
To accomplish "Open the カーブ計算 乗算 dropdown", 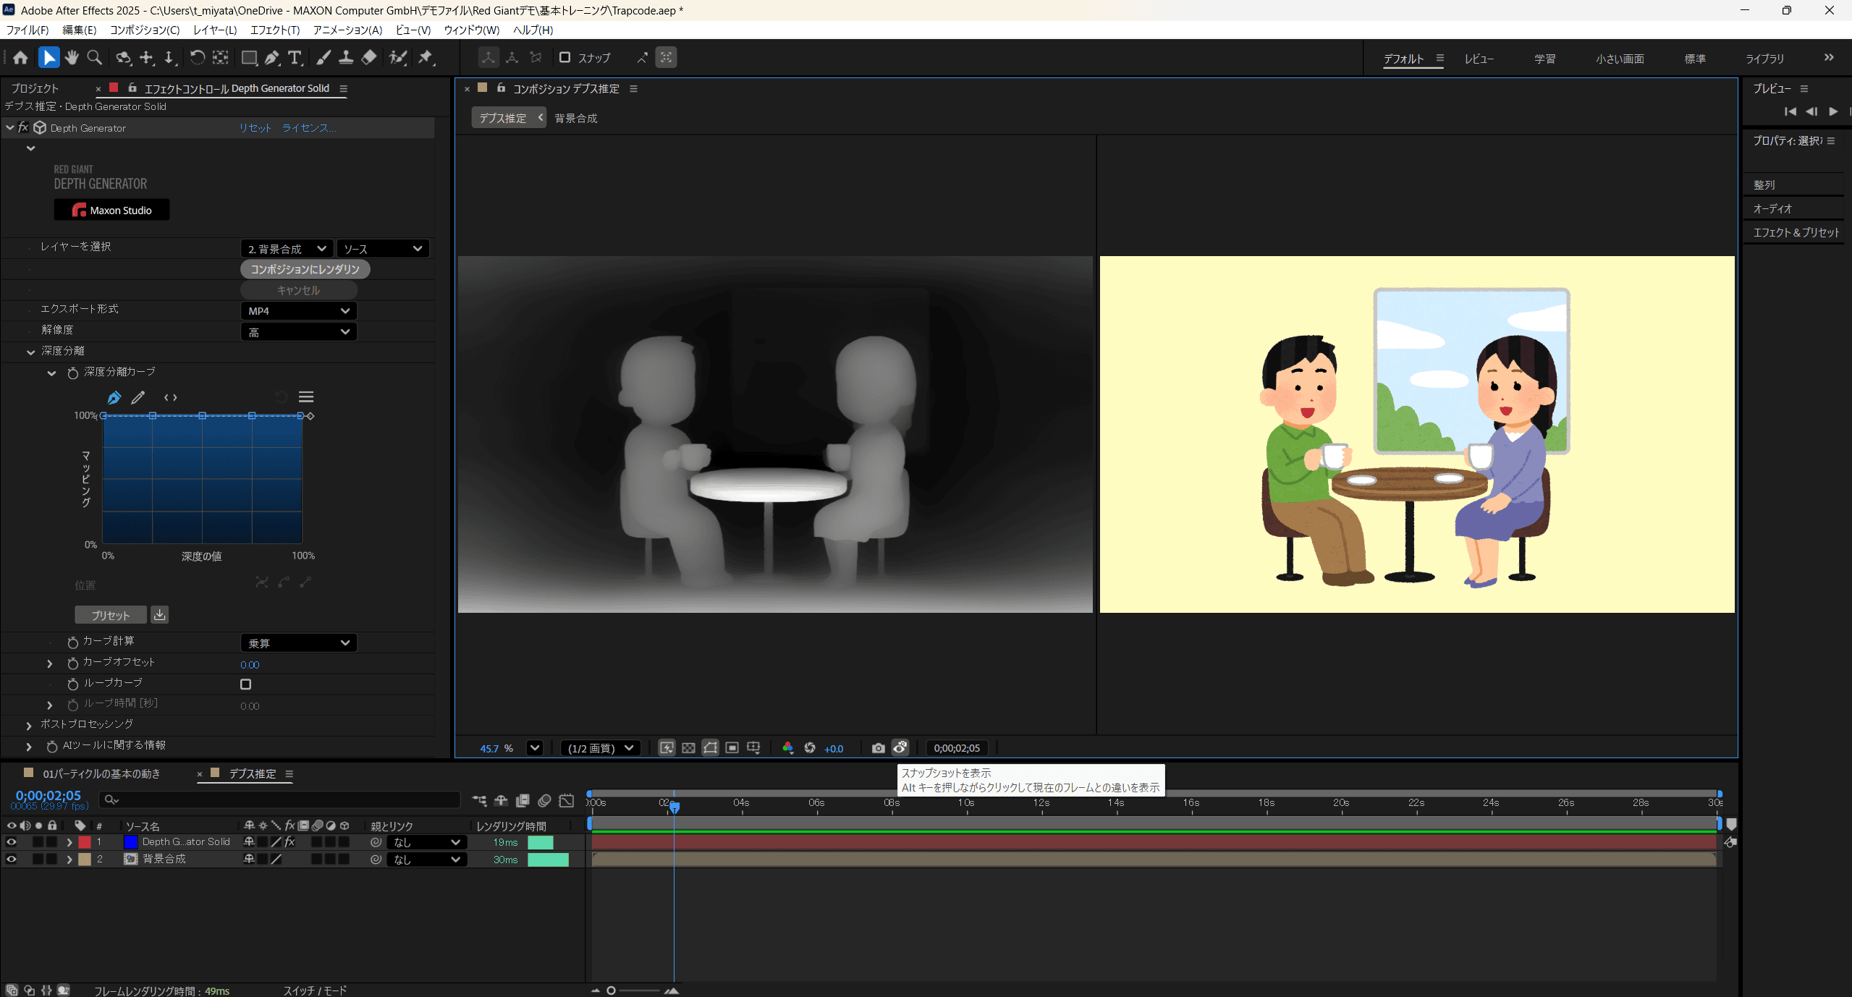I will click(298, 643).
